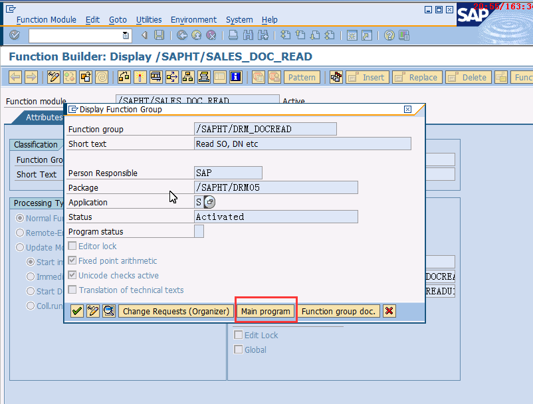The width and height of the screenshot is (533, 404).
Task: Open the command field history dropdown
Action: [126, 35]
